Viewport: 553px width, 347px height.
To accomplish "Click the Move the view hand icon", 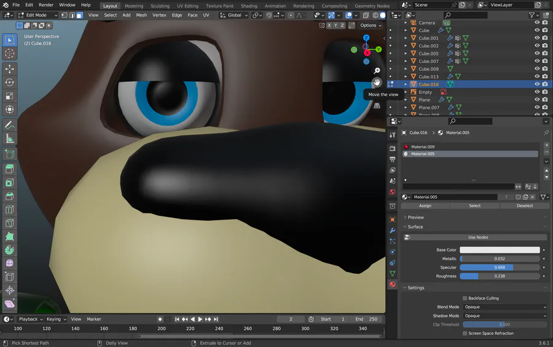I will pos(377,82).
